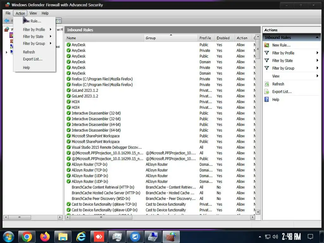Click the volume speaker tray icon
Screen dimensions: 324x243
275,237
